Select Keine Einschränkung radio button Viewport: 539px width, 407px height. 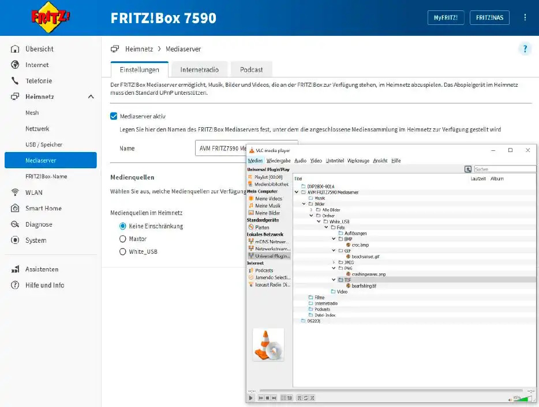tap(123, 226)
